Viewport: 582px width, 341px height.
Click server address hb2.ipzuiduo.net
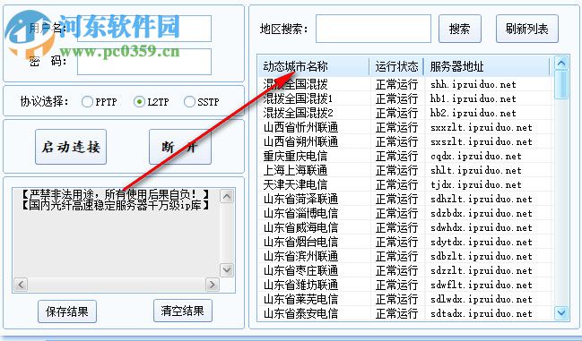pos(473,114)
